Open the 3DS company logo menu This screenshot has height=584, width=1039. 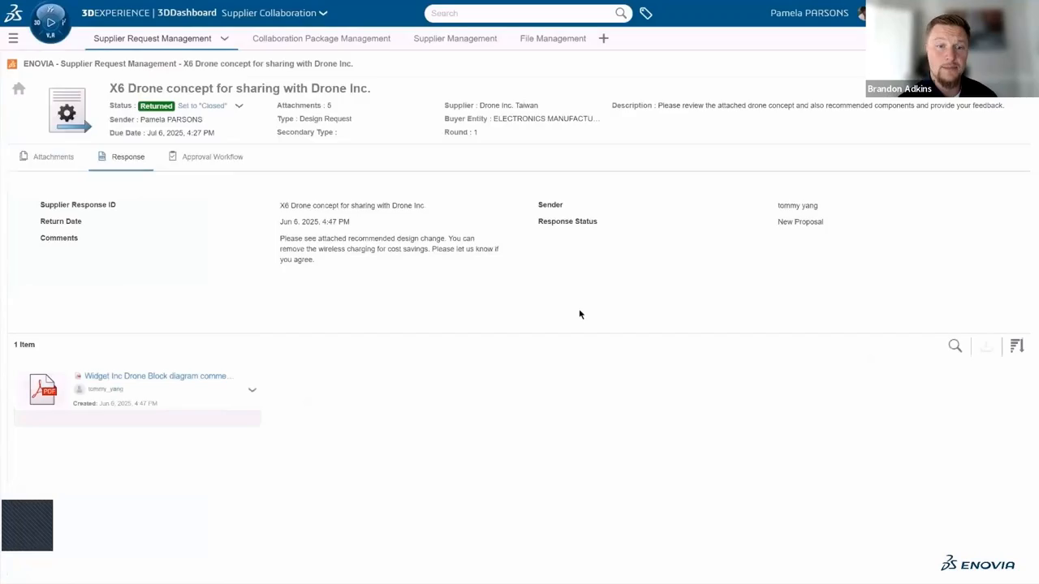[13, 13]
